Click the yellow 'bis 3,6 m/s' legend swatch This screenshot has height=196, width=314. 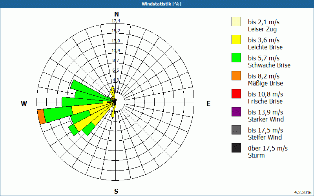point(236,40)
